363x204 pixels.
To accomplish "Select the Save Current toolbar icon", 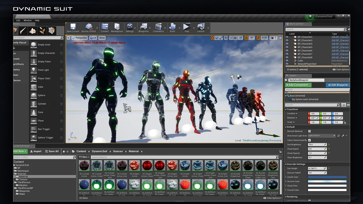I will click(x=73, y=27).
